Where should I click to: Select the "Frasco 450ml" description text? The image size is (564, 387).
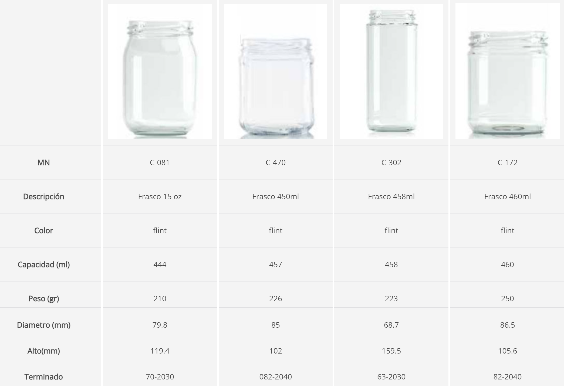275,196
